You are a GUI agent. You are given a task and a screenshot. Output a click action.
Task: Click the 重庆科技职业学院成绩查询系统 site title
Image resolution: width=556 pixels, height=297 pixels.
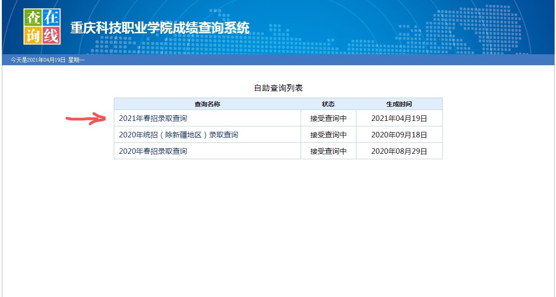click(x=160, y=28)
